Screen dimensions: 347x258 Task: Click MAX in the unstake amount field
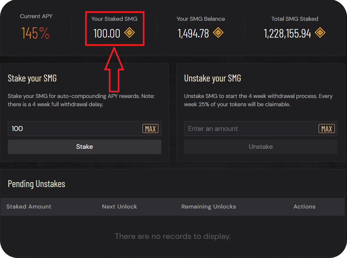327,129
